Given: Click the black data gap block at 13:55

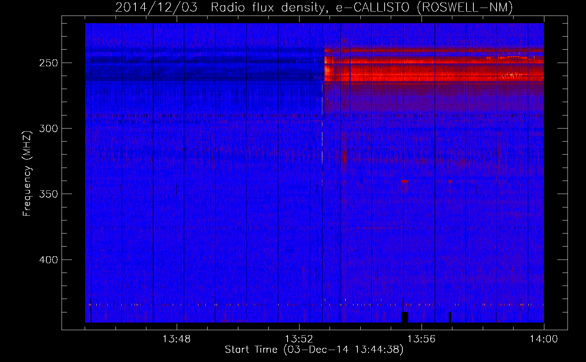Looking at the screenshot, I should 405,317.
